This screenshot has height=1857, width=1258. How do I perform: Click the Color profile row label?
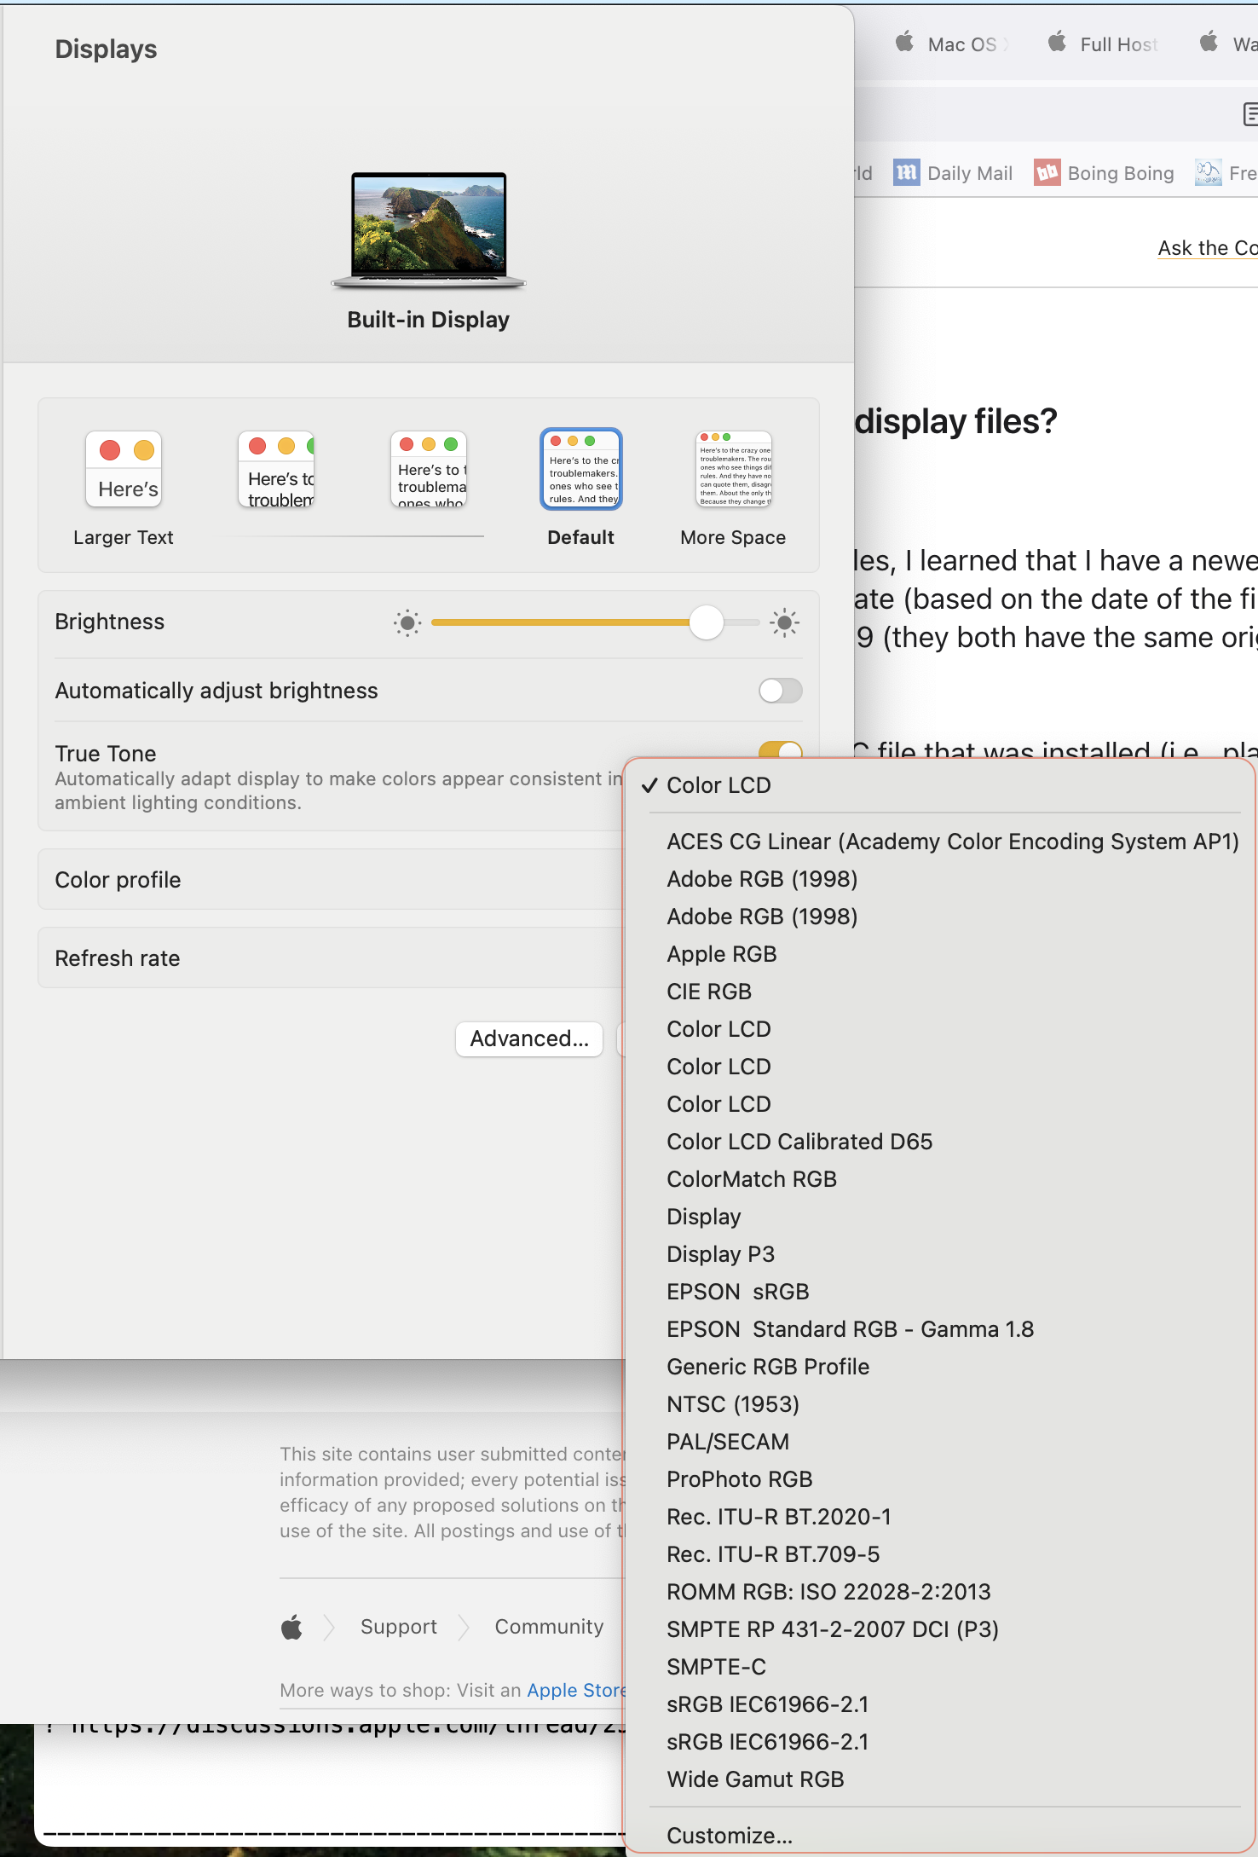click(118, 880)
